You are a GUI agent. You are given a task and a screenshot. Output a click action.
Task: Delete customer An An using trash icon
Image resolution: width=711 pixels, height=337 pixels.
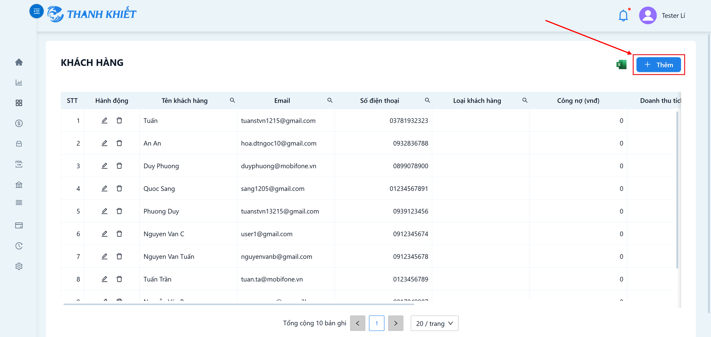click(x=119, y=143)
